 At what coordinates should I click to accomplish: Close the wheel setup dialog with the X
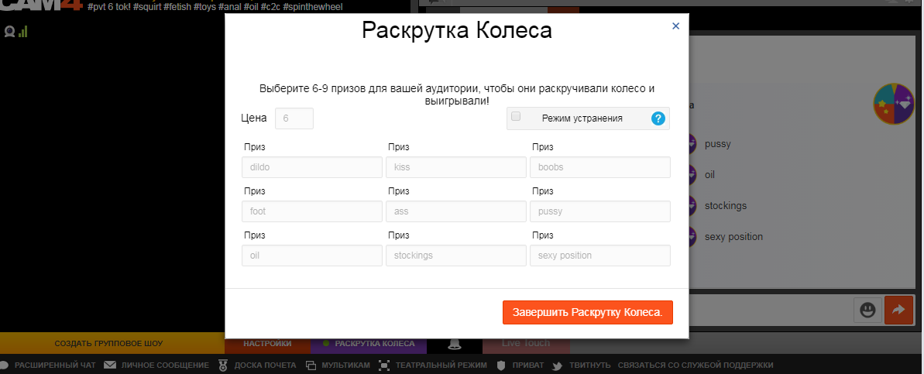point(675,26)
